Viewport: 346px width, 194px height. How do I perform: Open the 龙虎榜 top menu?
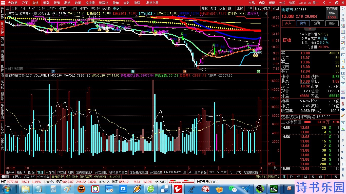coord(90,3)
